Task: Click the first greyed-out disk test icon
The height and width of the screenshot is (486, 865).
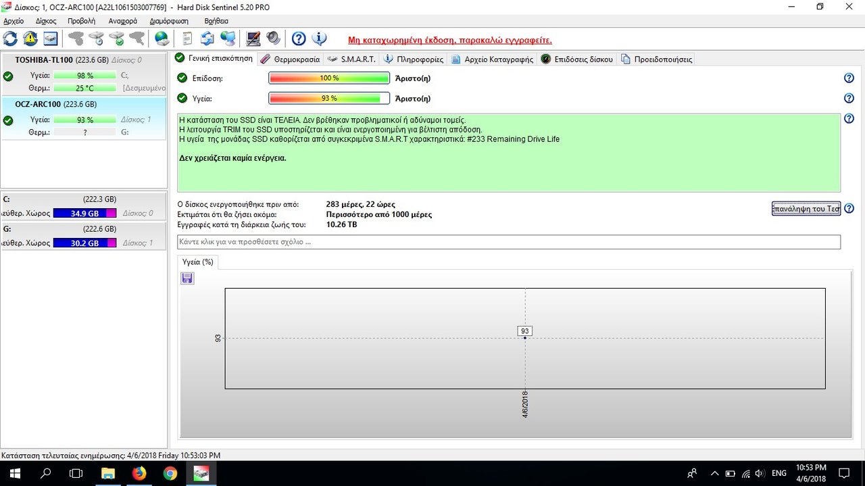Action: coord(76,39)
